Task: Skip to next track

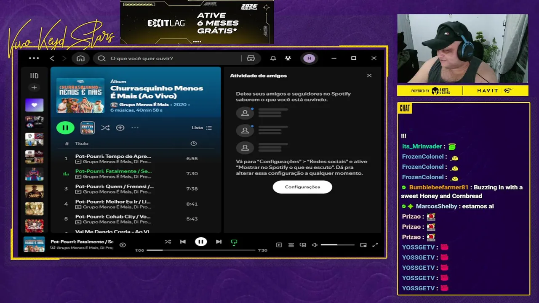Action: coord(219,242)
